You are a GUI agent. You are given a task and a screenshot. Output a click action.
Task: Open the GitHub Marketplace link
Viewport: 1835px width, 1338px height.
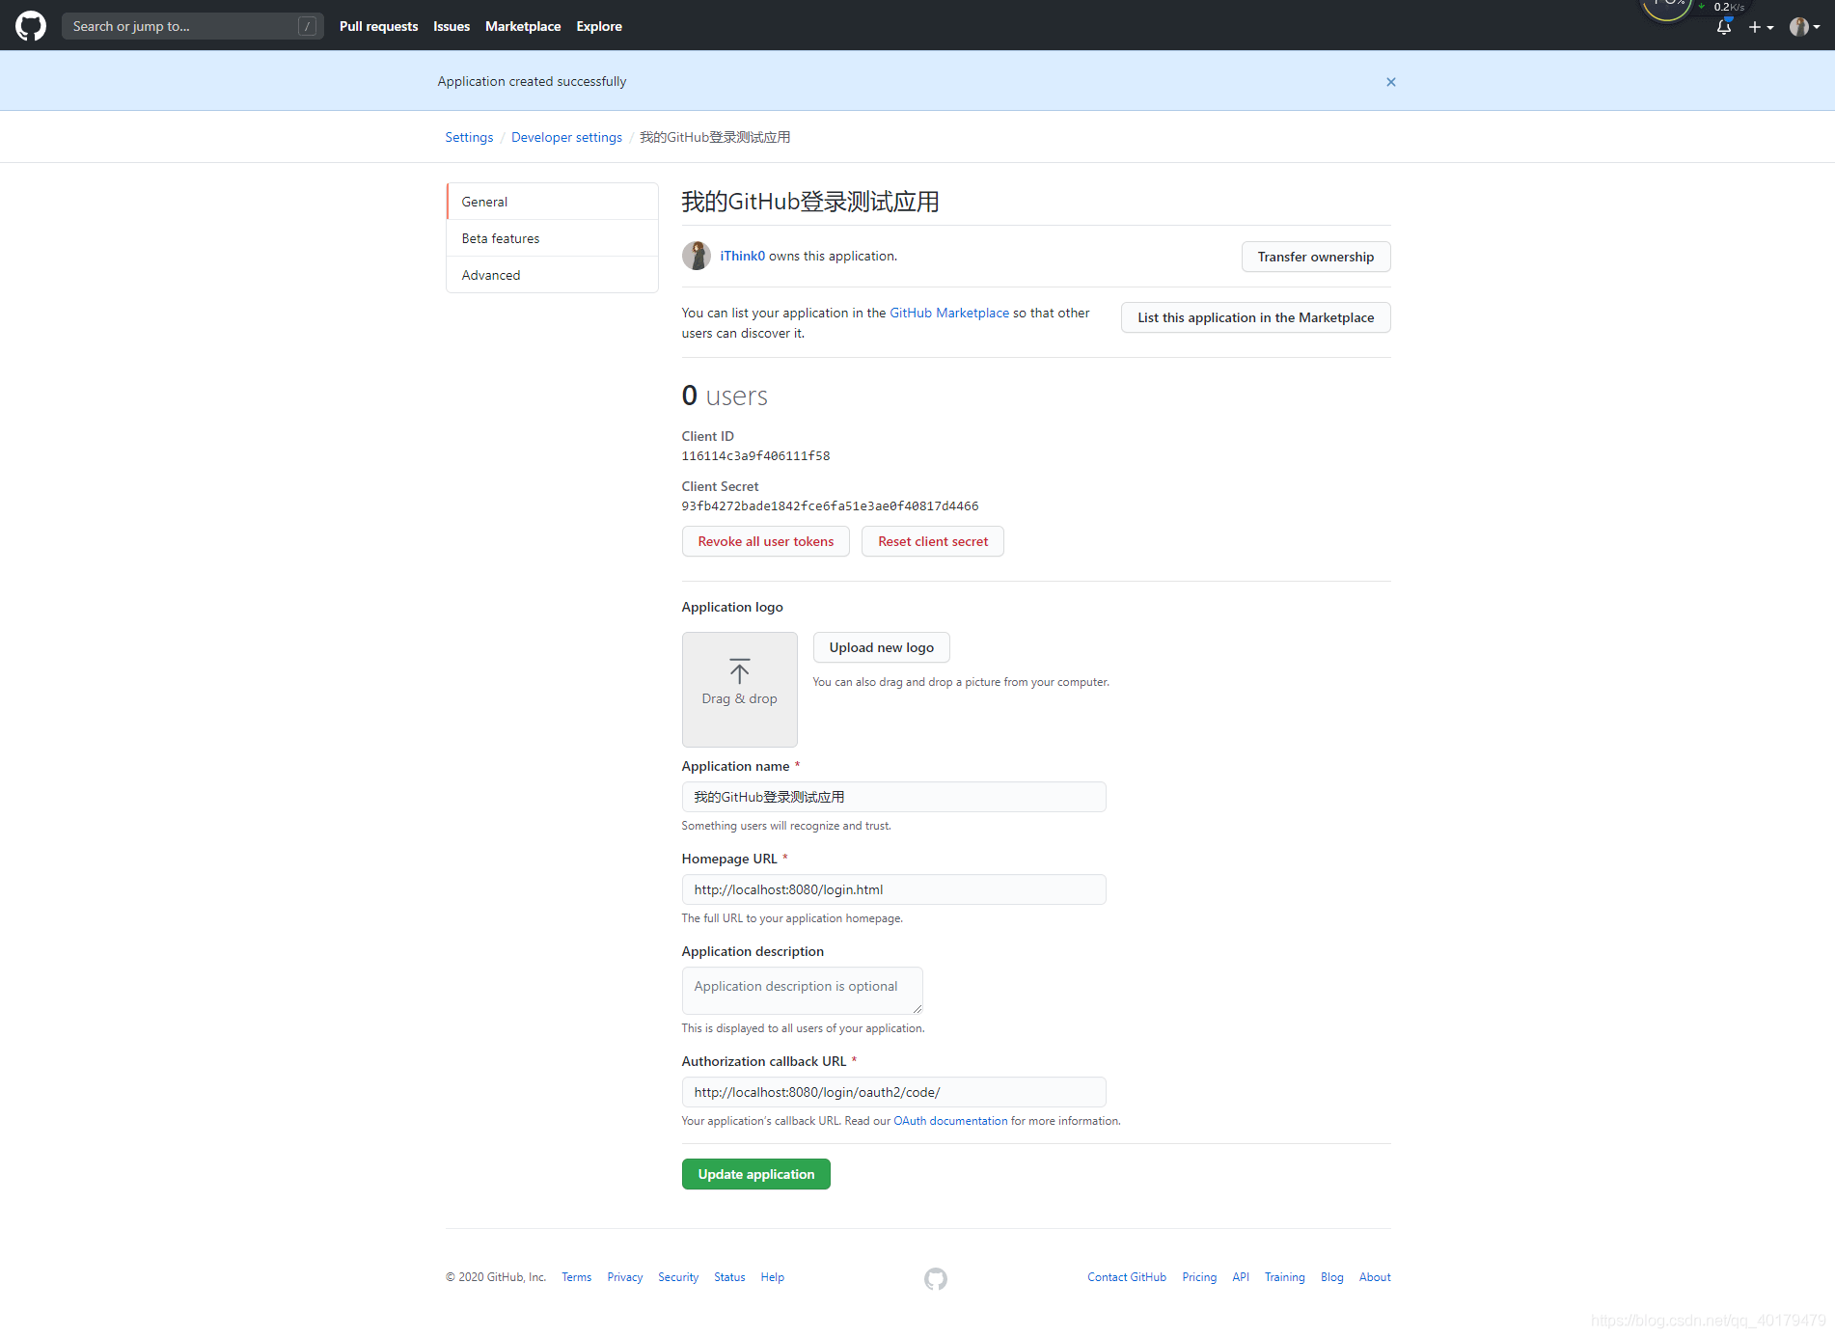coord(949,313)
